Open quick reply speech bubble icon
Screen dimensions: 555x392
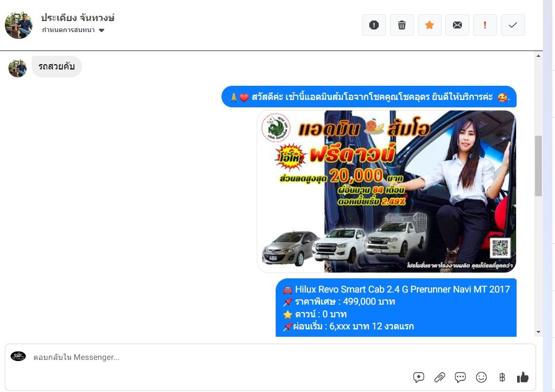click(460, 377)
